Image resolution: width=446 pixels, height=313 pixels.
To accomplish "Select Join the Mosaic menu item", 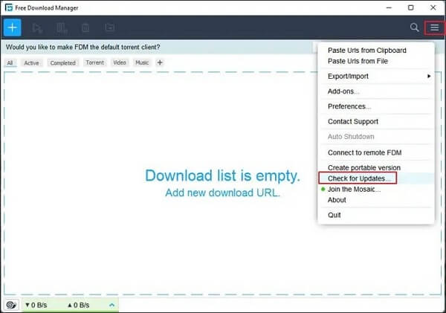I will (376, 190).
